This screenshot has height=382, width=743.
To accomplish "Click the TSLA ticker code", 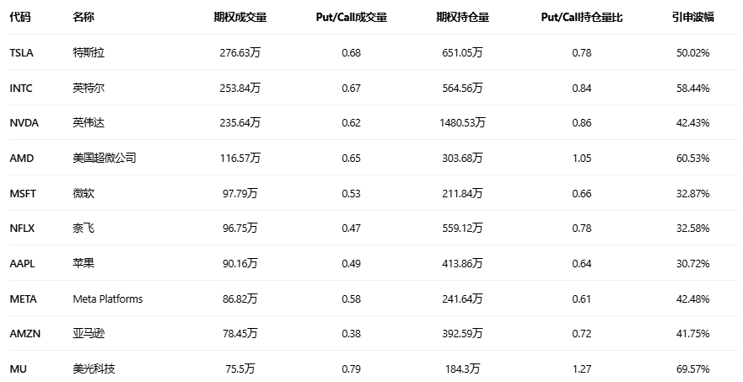I will [21, 53].
